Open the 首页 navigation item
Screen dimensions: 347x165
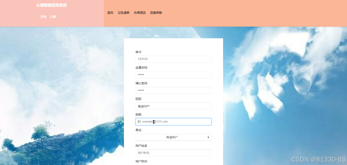tap(110, 13)
